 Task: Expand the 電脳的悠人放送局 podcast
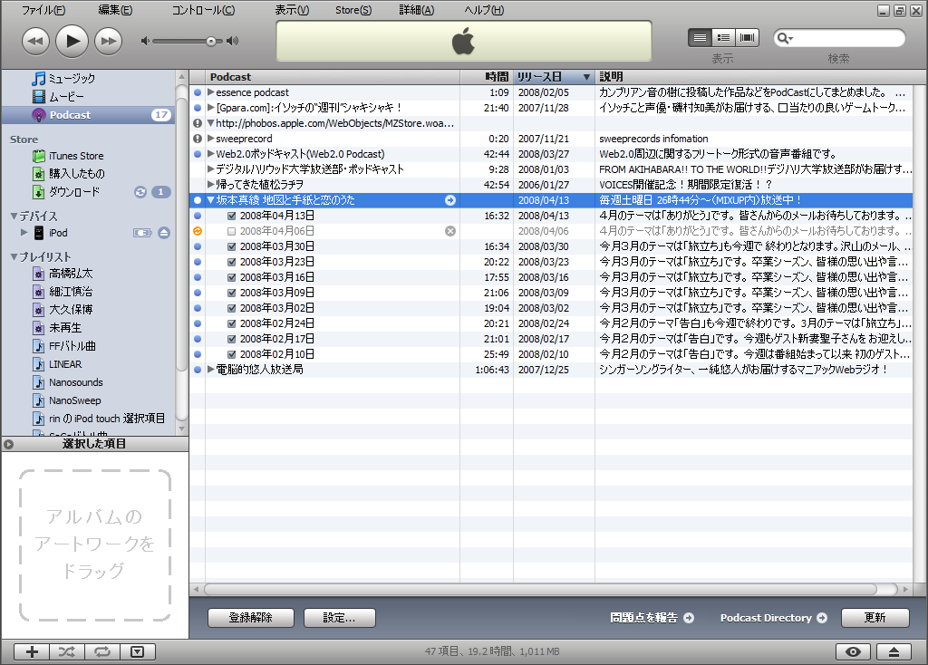click(210, 369)
